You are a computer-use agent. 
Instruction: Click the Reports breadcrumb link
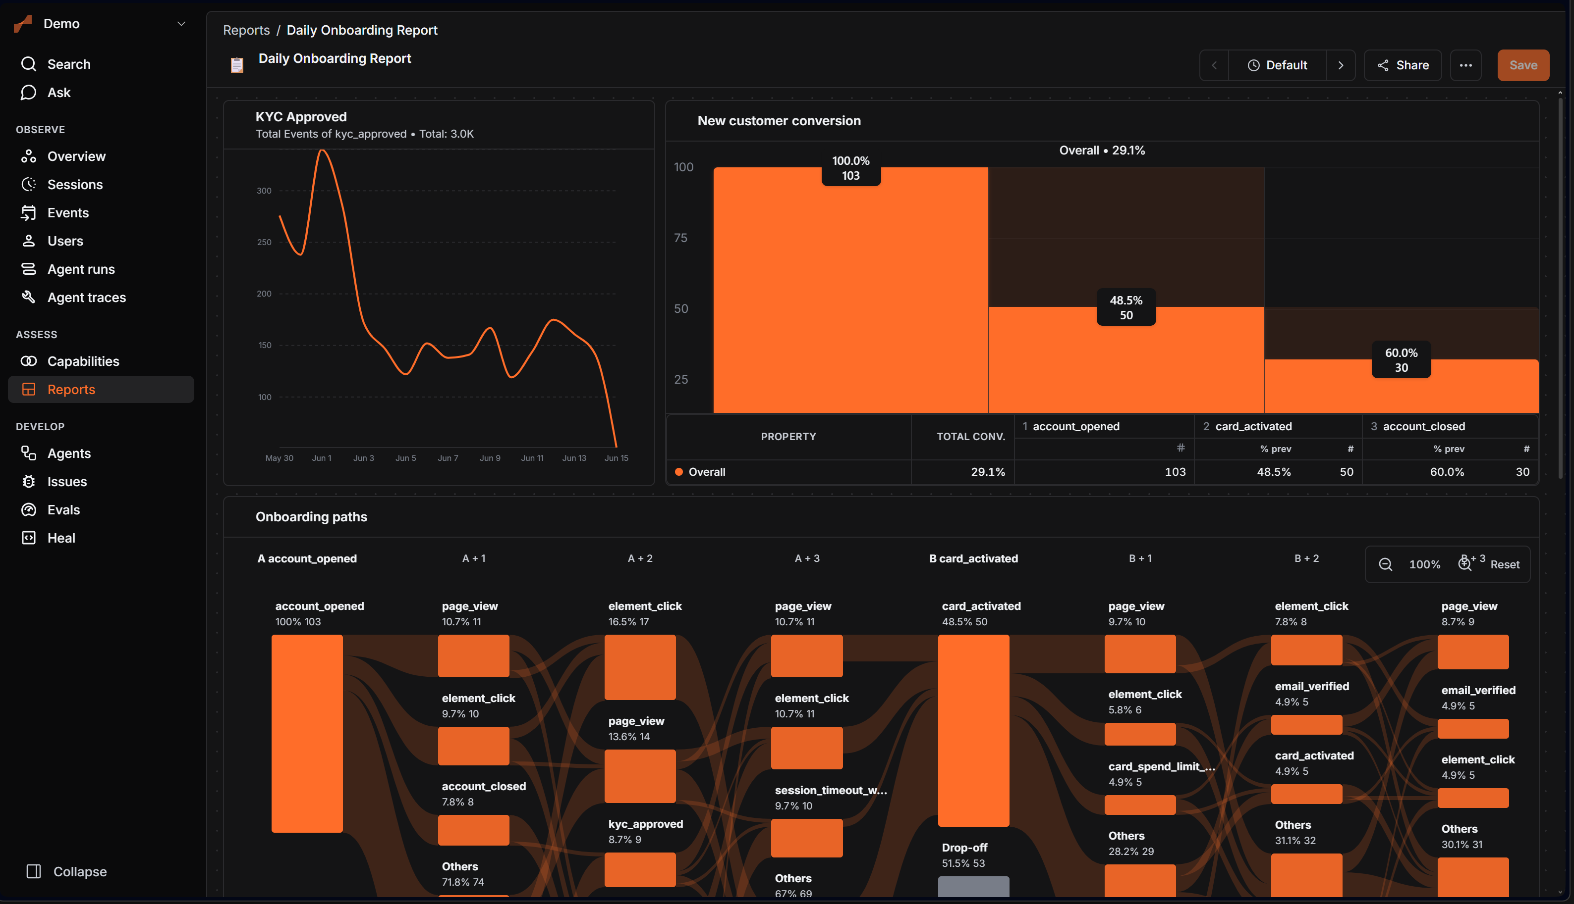tap(246, 30)
